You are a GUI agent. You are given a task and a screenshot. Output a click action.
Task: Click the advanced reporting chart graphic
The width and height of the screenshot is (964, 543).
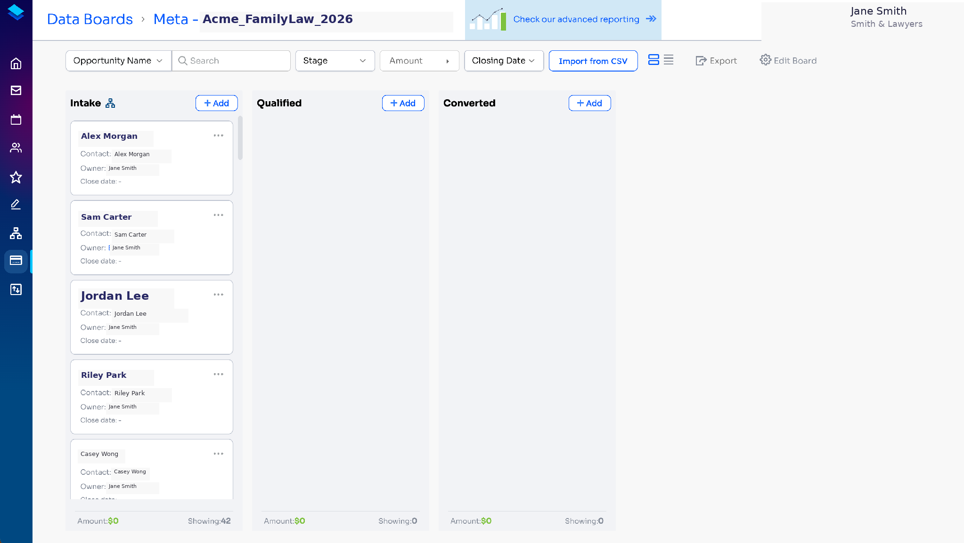tap(488, 19)
